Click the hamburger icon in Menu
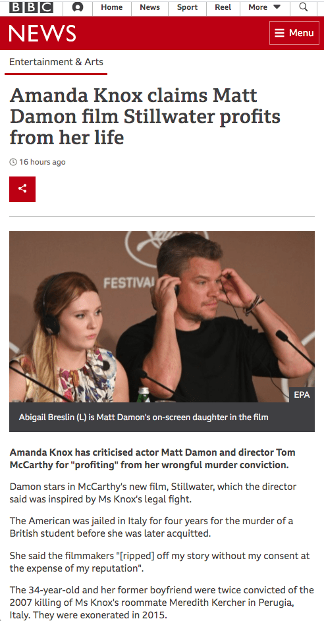Image resolution: width=324 pixels, height=621 pixels. (280, 33)
